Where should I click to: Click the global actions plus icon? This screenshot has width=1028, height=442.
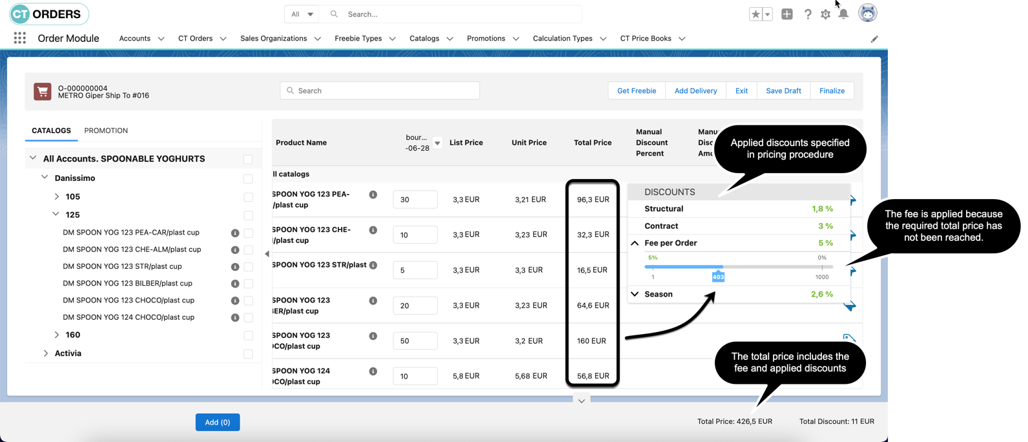786,14
